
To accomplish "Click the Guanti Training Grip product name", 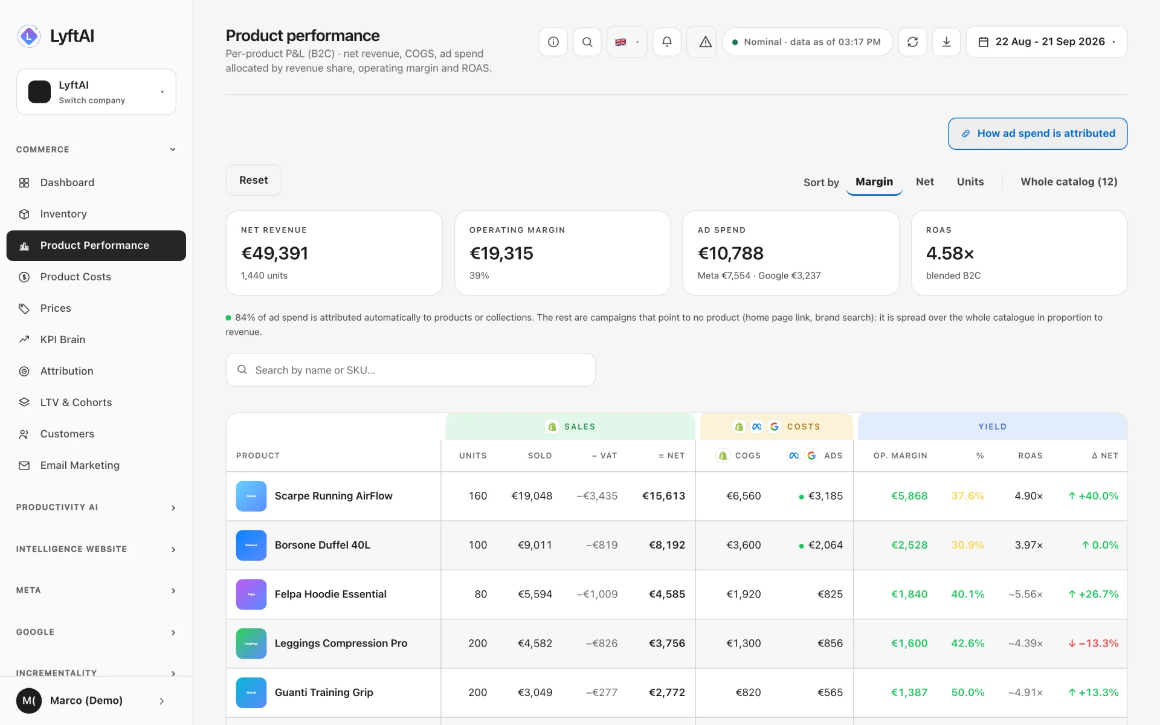I will [324, 692].
